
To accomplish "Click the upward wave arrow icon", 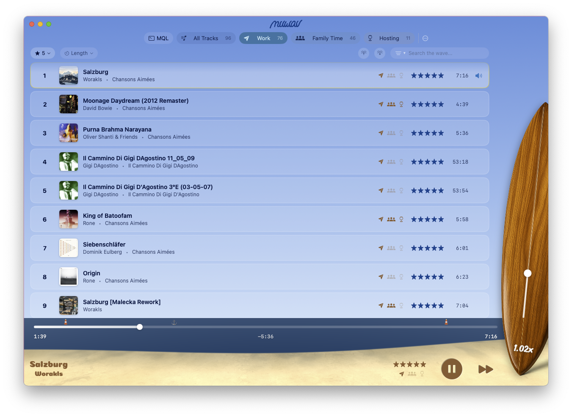I will coord(364,53).
